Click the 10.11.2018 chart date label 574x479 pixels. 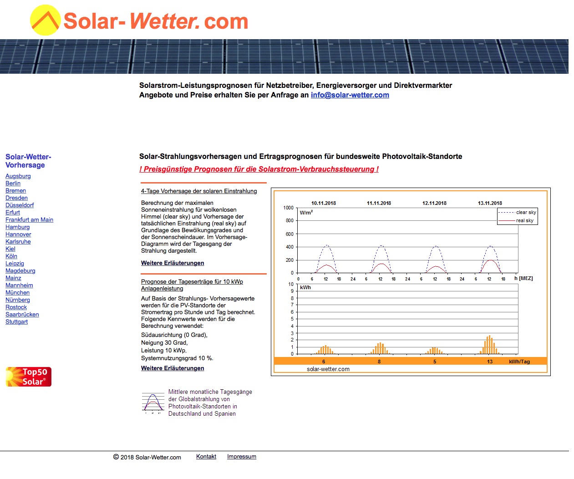(324, 203)
